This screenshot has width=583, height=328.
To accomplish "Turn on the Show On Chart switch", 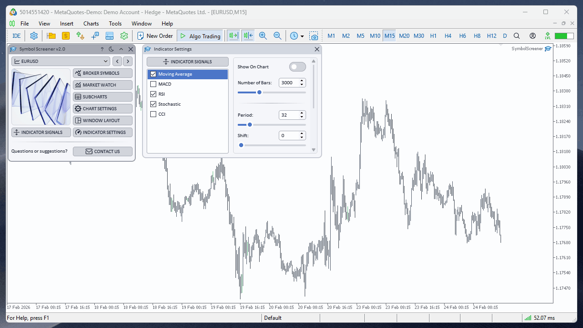I will click(x=297, y=67).
